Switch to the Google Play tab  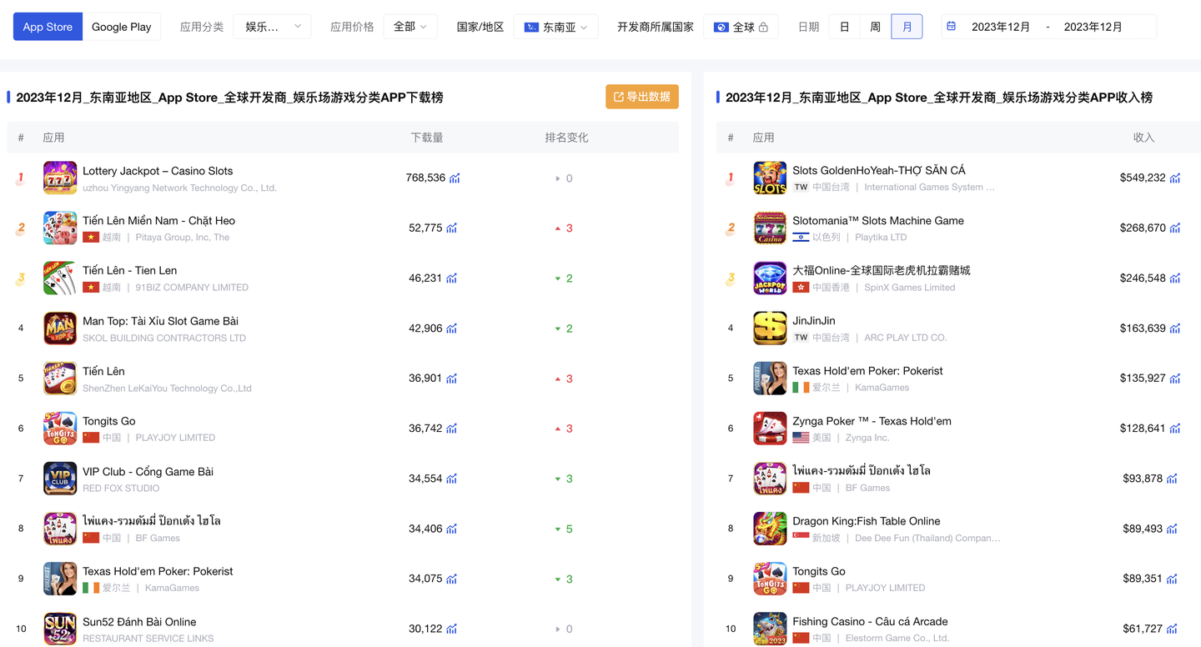click(122, 27)
